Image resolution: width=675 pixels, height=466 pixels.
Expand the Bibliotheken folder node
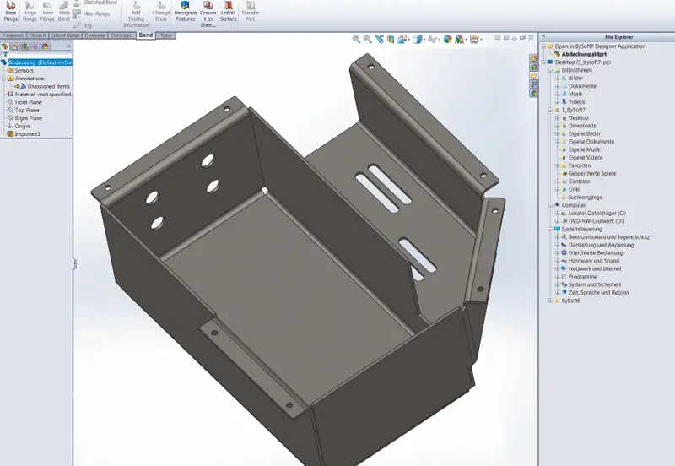[551, 70]
